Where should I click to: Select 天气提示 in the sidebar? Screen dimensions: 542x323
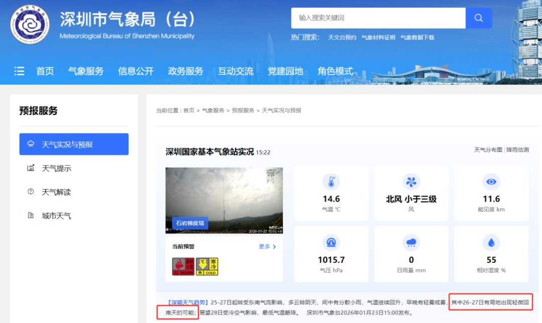click(x=56, y=169)
